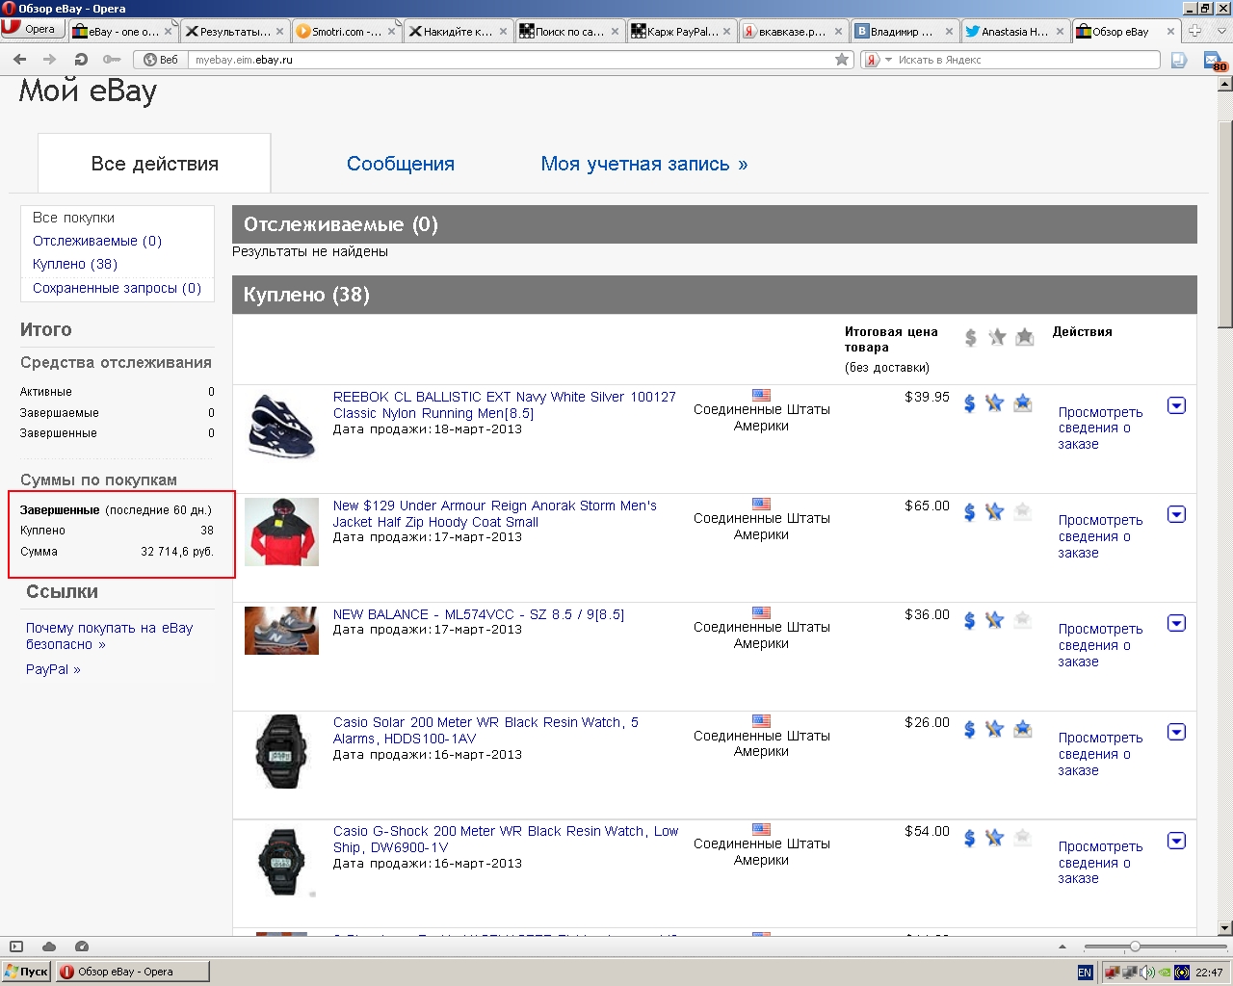Viewport: 1233px width, 986px height.
Task: Switch to the Smotri.com browser tab
Action: pos(346,32)
